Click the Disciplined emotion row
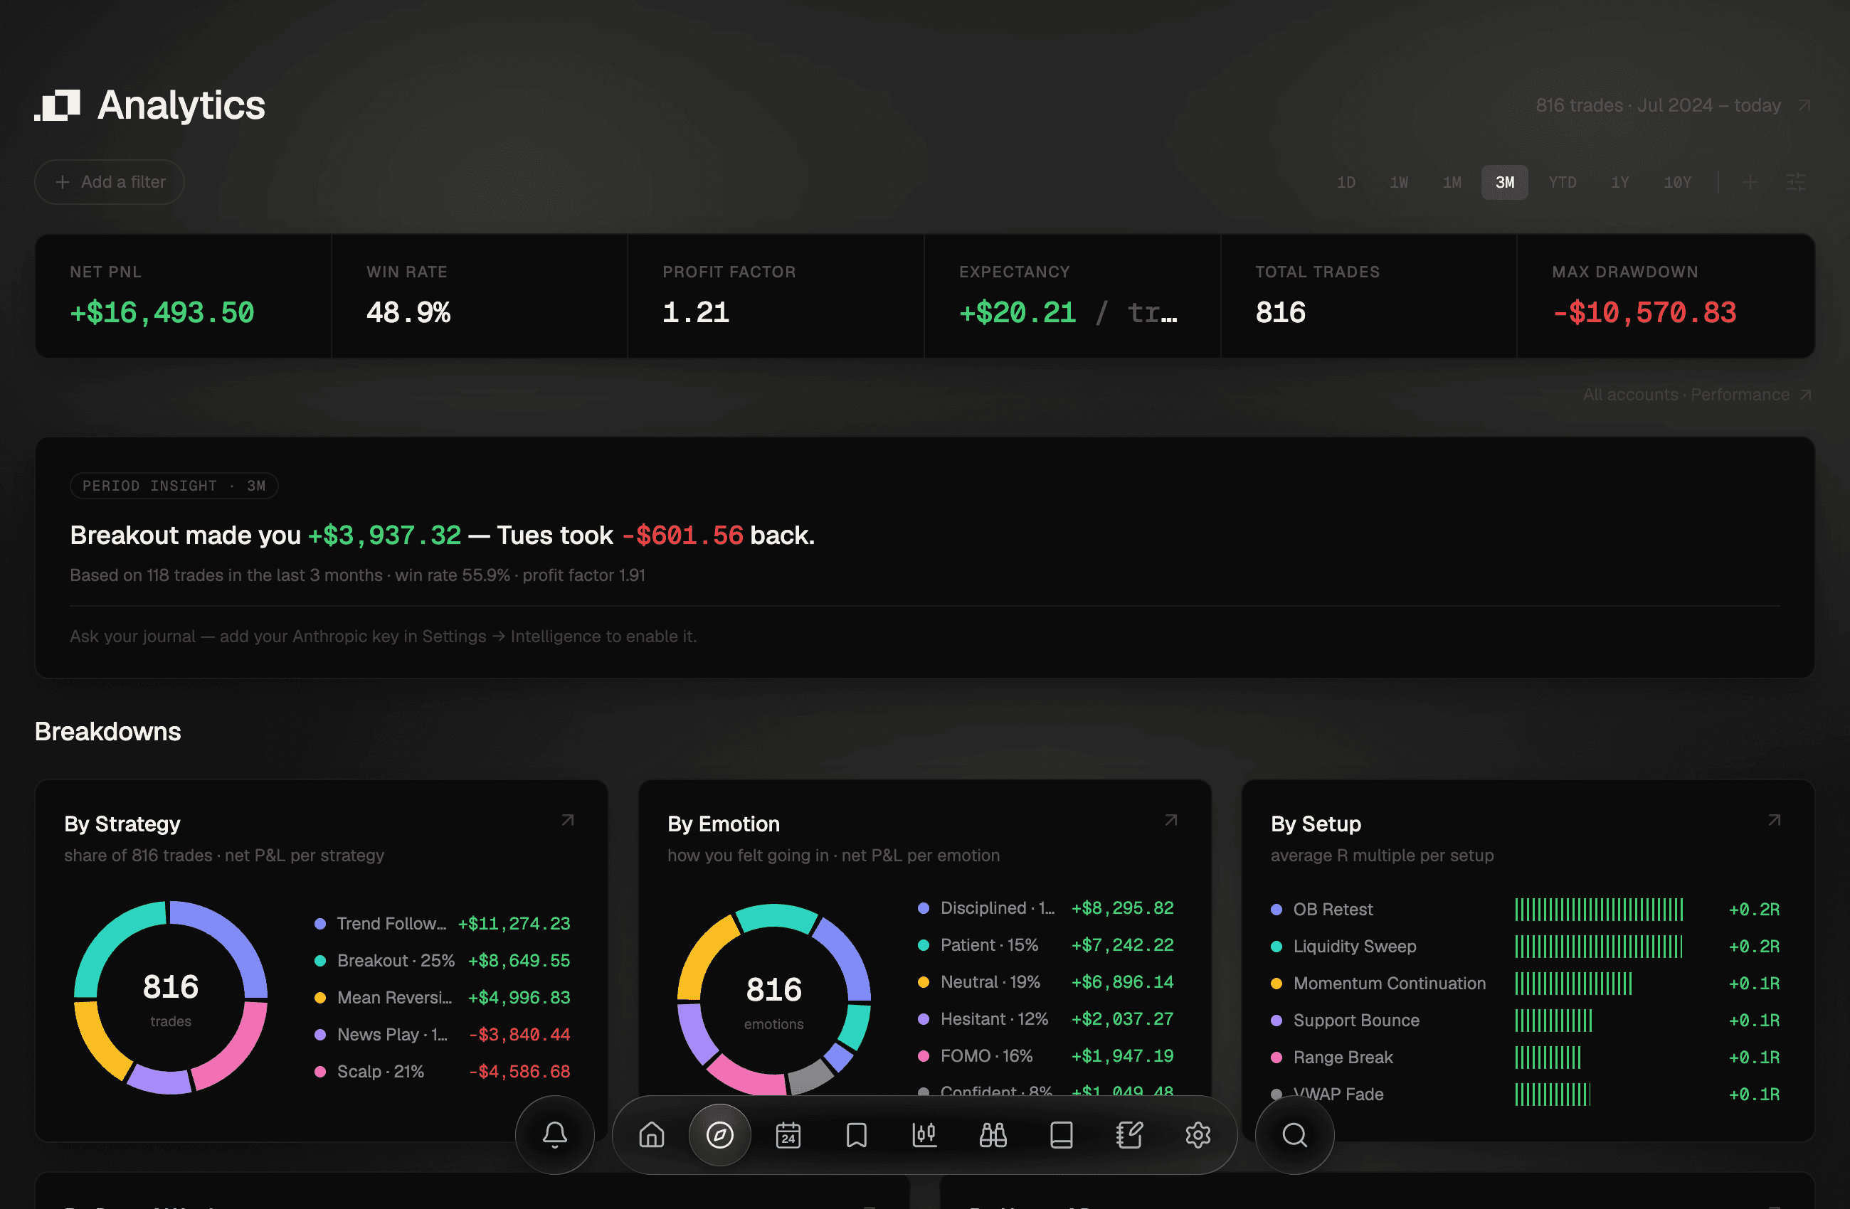This screenshot has width=1850, height=1209. tap(1045, 907)
